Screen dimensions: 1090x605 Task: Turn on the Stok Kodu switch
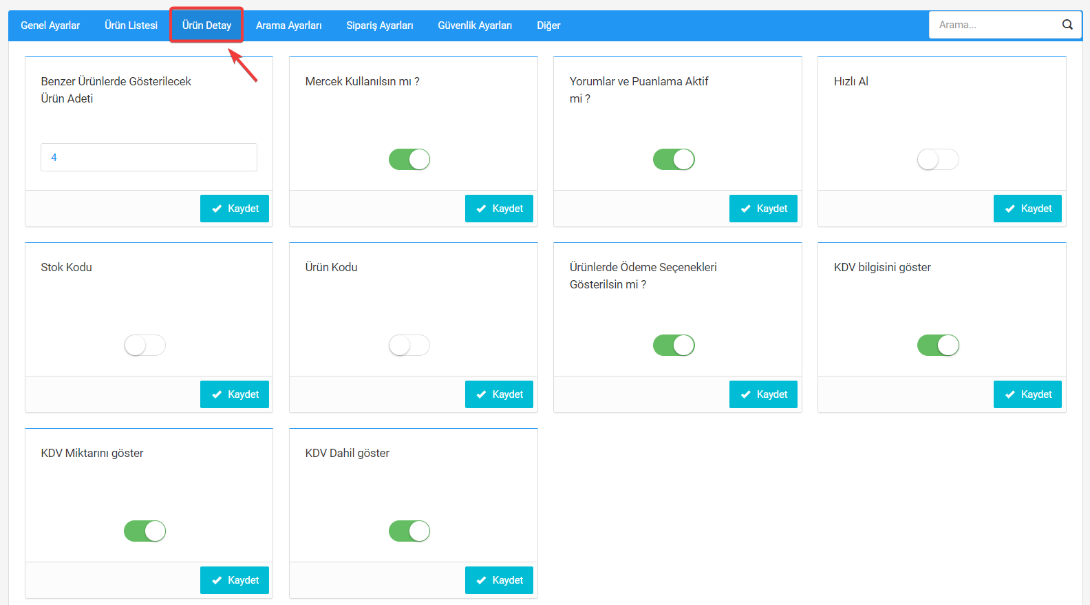(x=145, y=346)
